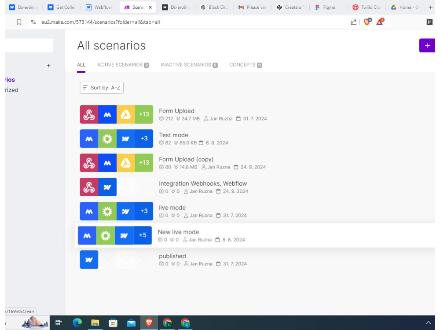Open the live mode scenario
This screenshot has height=330, width=440.
172,208
